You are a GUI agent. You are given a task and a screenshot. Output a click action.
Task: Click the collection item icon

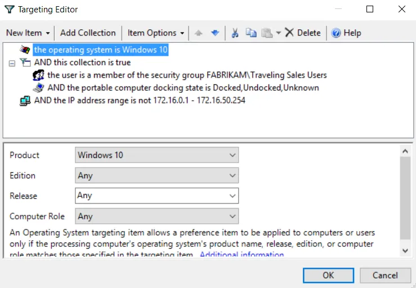[x=25, y=62]
